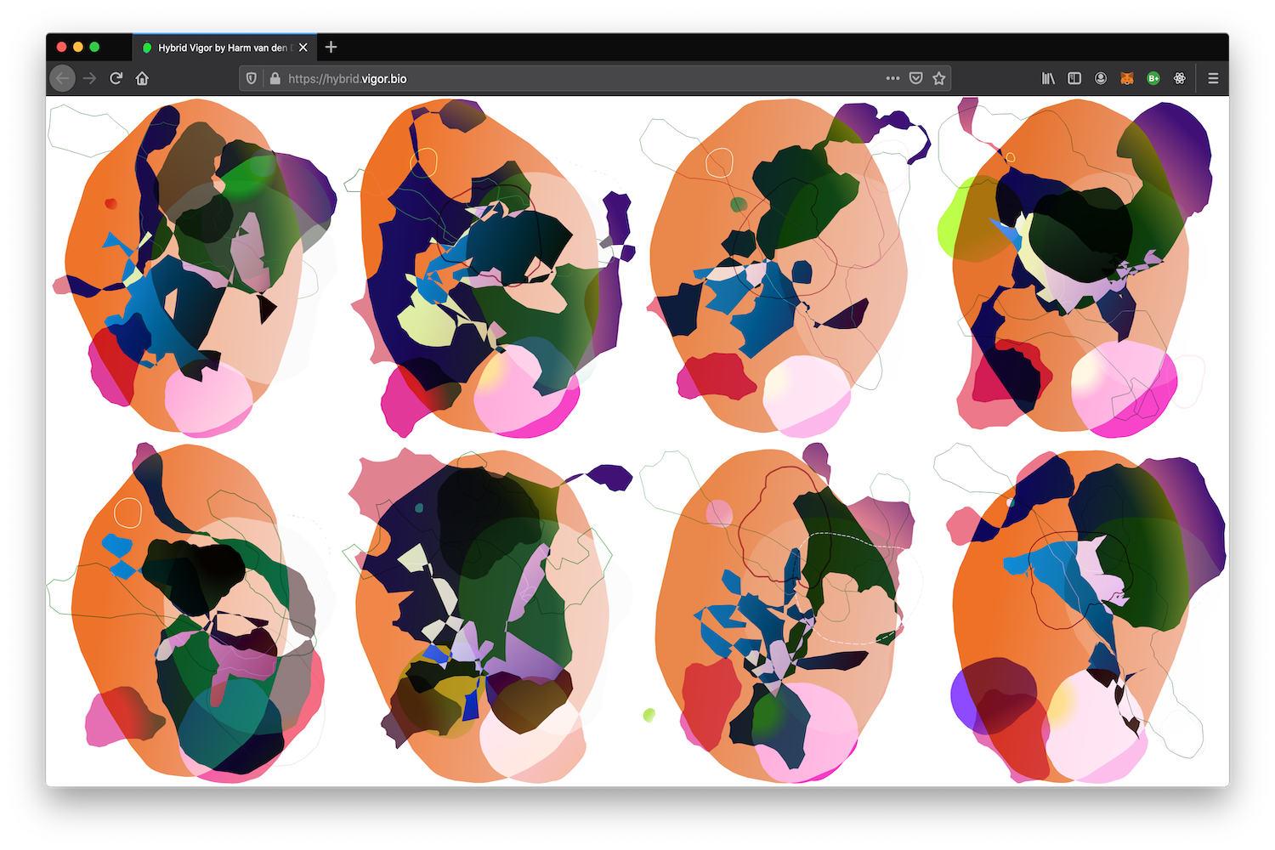Screen dimensions: 1275x850
Task: Click the browser back button
Action: click(62, 78)
